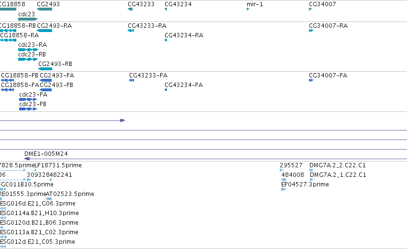Open the EP04527.3prime EST
This screenshot has width=407, height=249.
(x=284, y=189)
